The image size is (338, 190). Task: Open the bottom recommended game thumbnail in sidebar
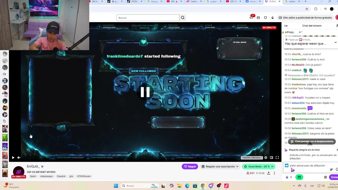tap(5, 173)
